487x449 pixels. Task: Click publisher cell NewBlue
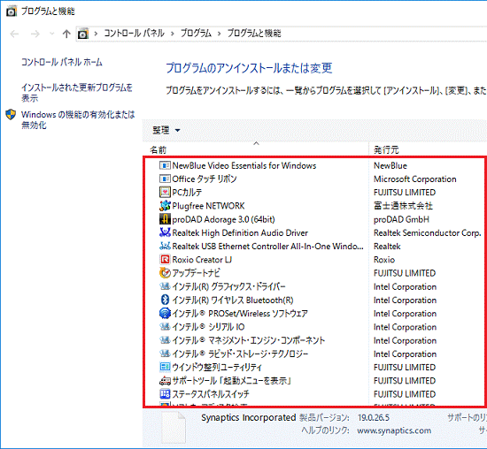pos(390,165)
